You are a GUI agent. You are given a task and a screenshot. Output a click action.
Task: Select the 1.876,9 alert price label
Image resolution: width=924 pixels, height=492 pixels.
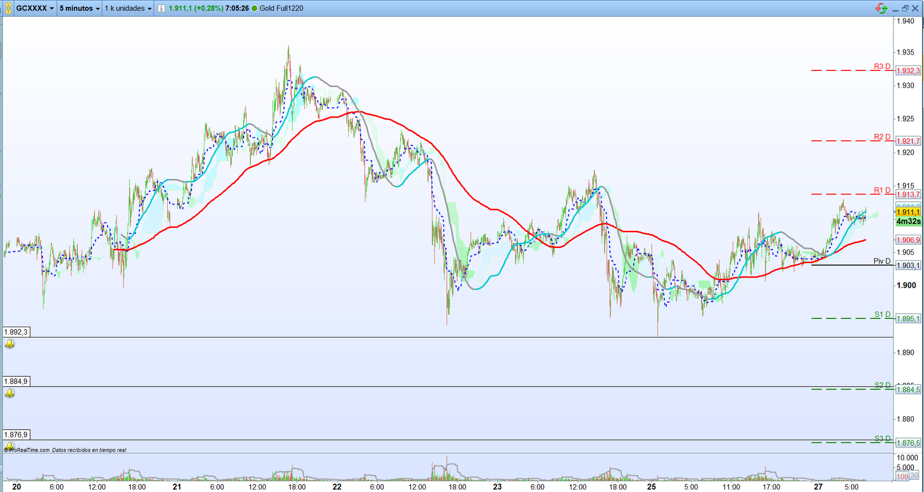coord(16,434)
